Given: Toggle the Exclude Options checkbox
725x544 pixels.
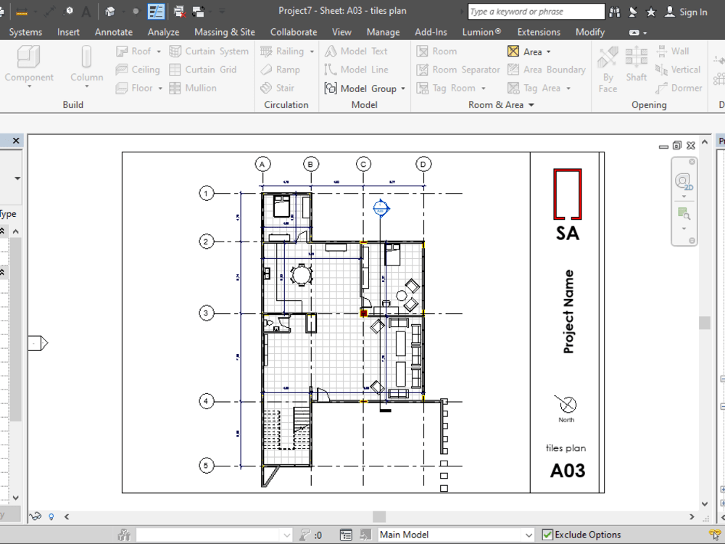Looking at the screenshot, I should tap(547, 535).
